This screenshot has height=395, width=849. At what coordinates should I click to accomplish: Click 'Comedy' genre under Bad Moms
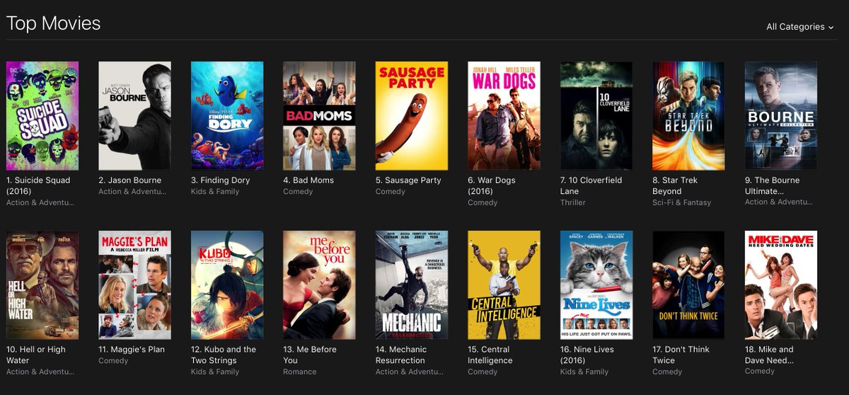click(298, 191)
